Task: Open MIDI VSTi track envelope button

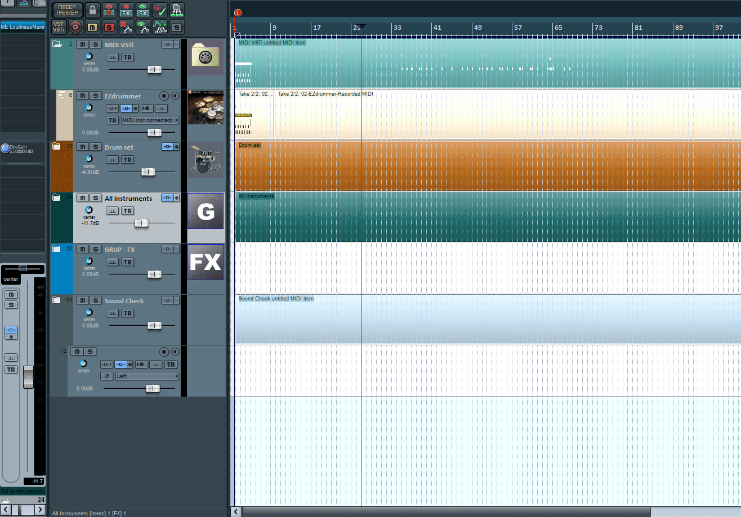Action: [113, 57]
